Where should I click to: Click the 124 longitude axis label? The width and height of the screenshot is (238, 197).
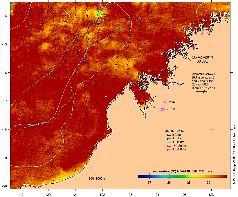(x=157, y=195)
